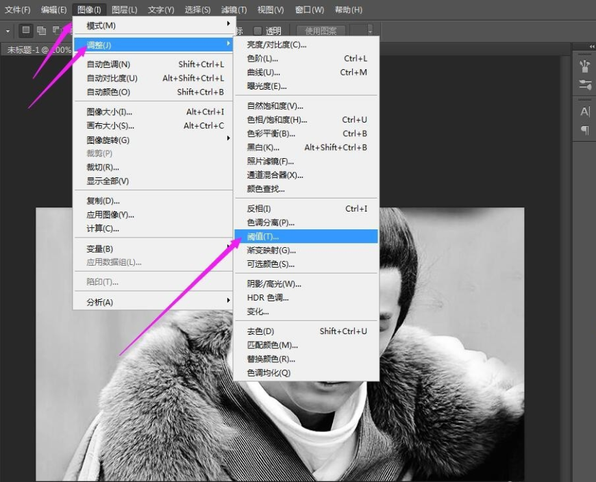Open the Brush panel icon below brush presets

tap(584, 84)
